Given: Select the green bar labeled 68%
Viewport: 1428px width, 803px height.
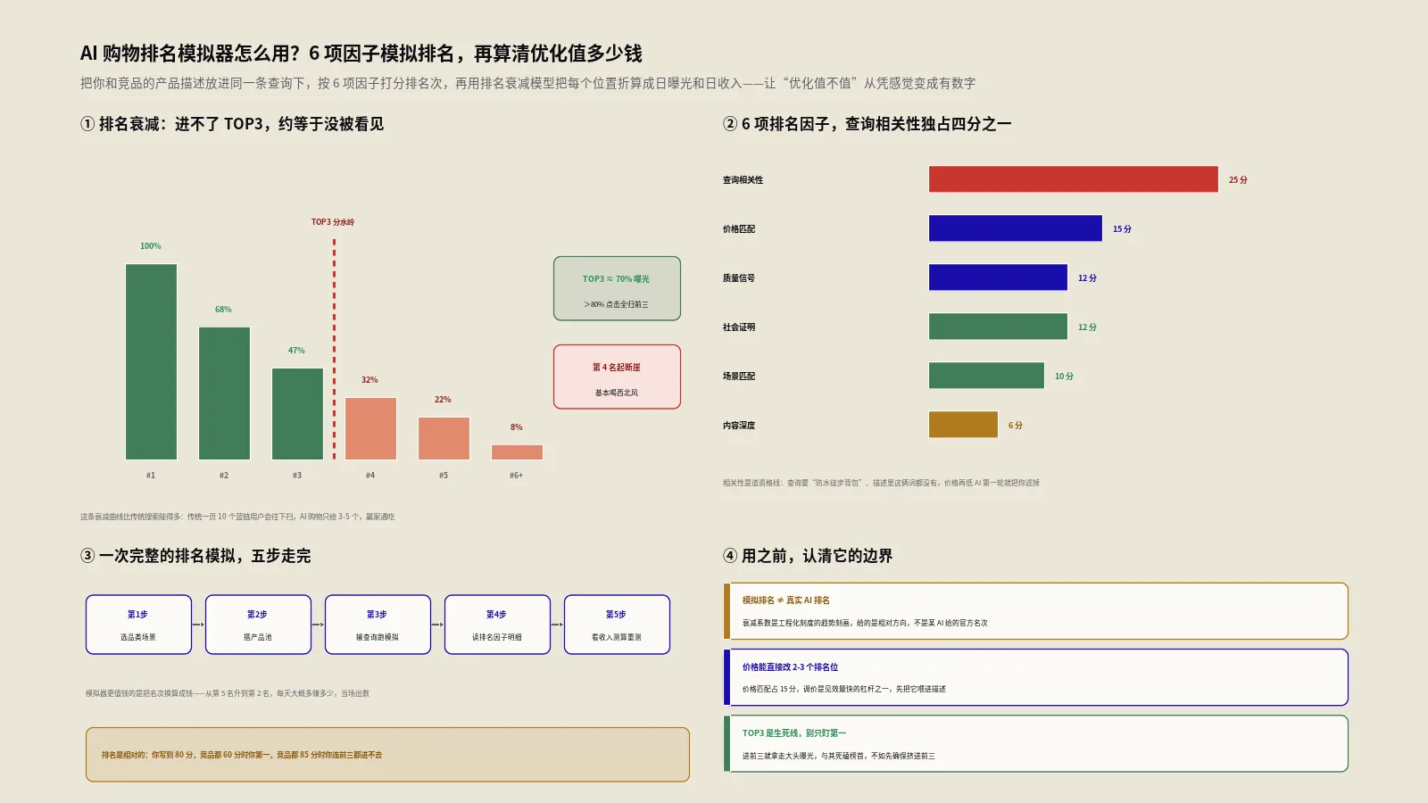Looking at the screenshot, I should click(224, 393).
